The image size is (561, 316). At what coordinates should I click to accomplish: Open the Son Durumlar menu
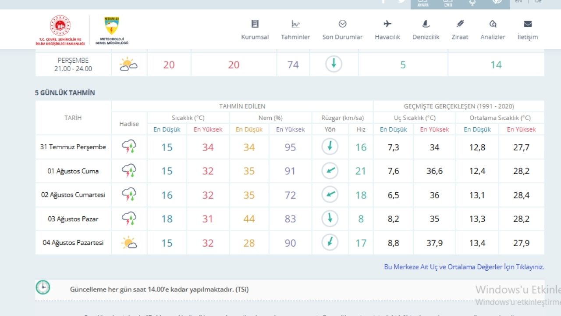pos(342,30)
